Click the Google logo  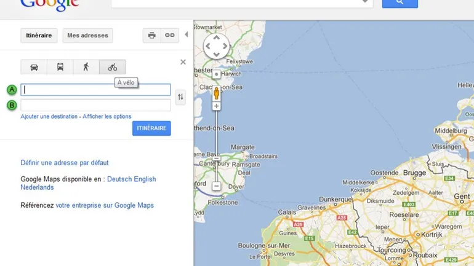point(50,5)
